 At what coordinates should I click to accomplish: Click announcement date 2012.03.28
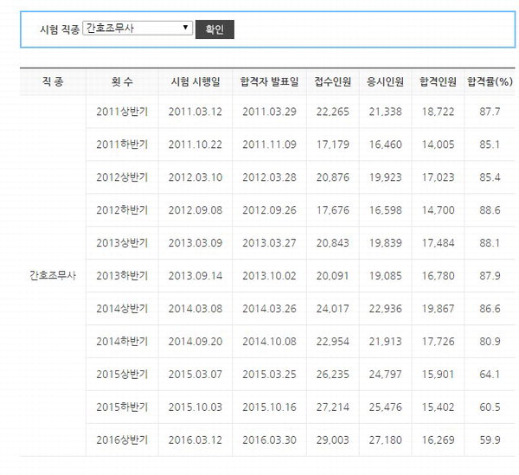[269, 177]
